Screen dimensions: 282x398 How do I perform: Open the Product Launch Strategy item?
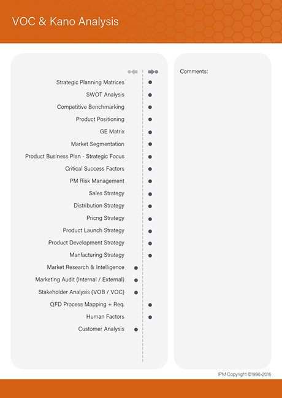click(94, 230)
